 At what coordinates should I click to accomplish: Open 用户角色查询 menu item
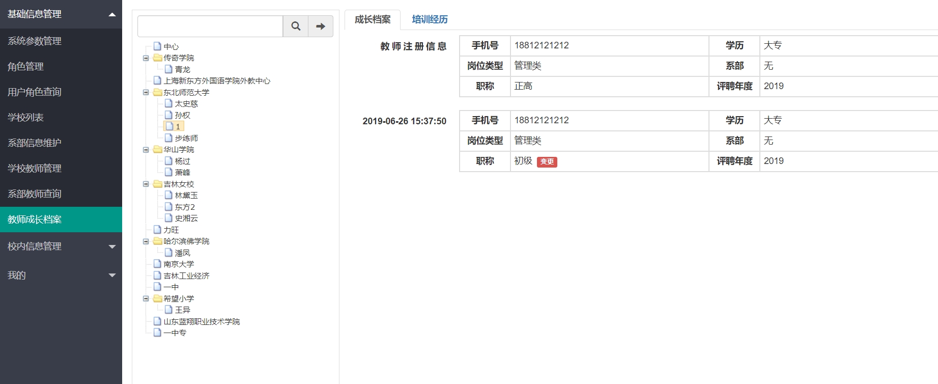point(61,92)
